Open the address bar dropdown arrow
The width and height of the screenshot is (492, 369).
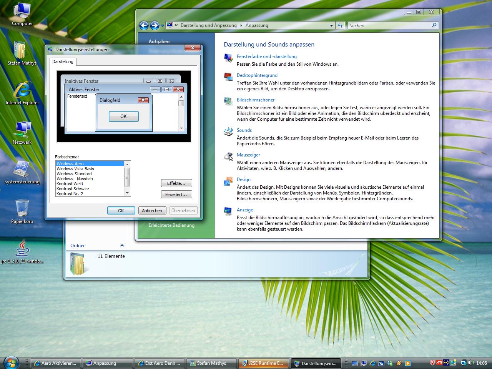coord(331,26)
